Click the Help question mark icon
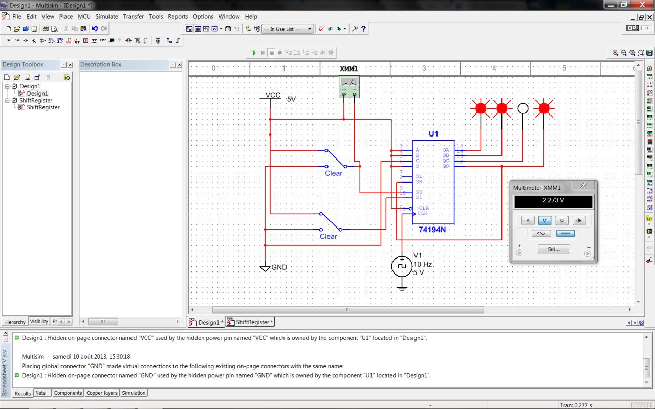The width and height of the screenshot is (655, 409). (364, 29)
